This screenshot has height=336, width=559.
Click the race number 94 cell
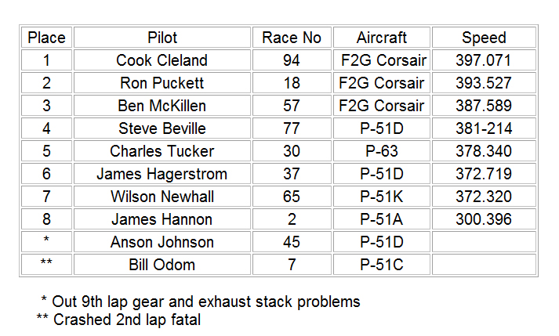[292, 60]
